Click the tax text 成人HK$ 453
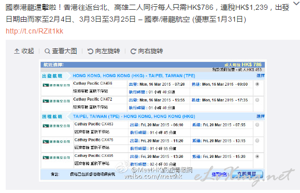300x193 pixels. [x=250, y=70]
